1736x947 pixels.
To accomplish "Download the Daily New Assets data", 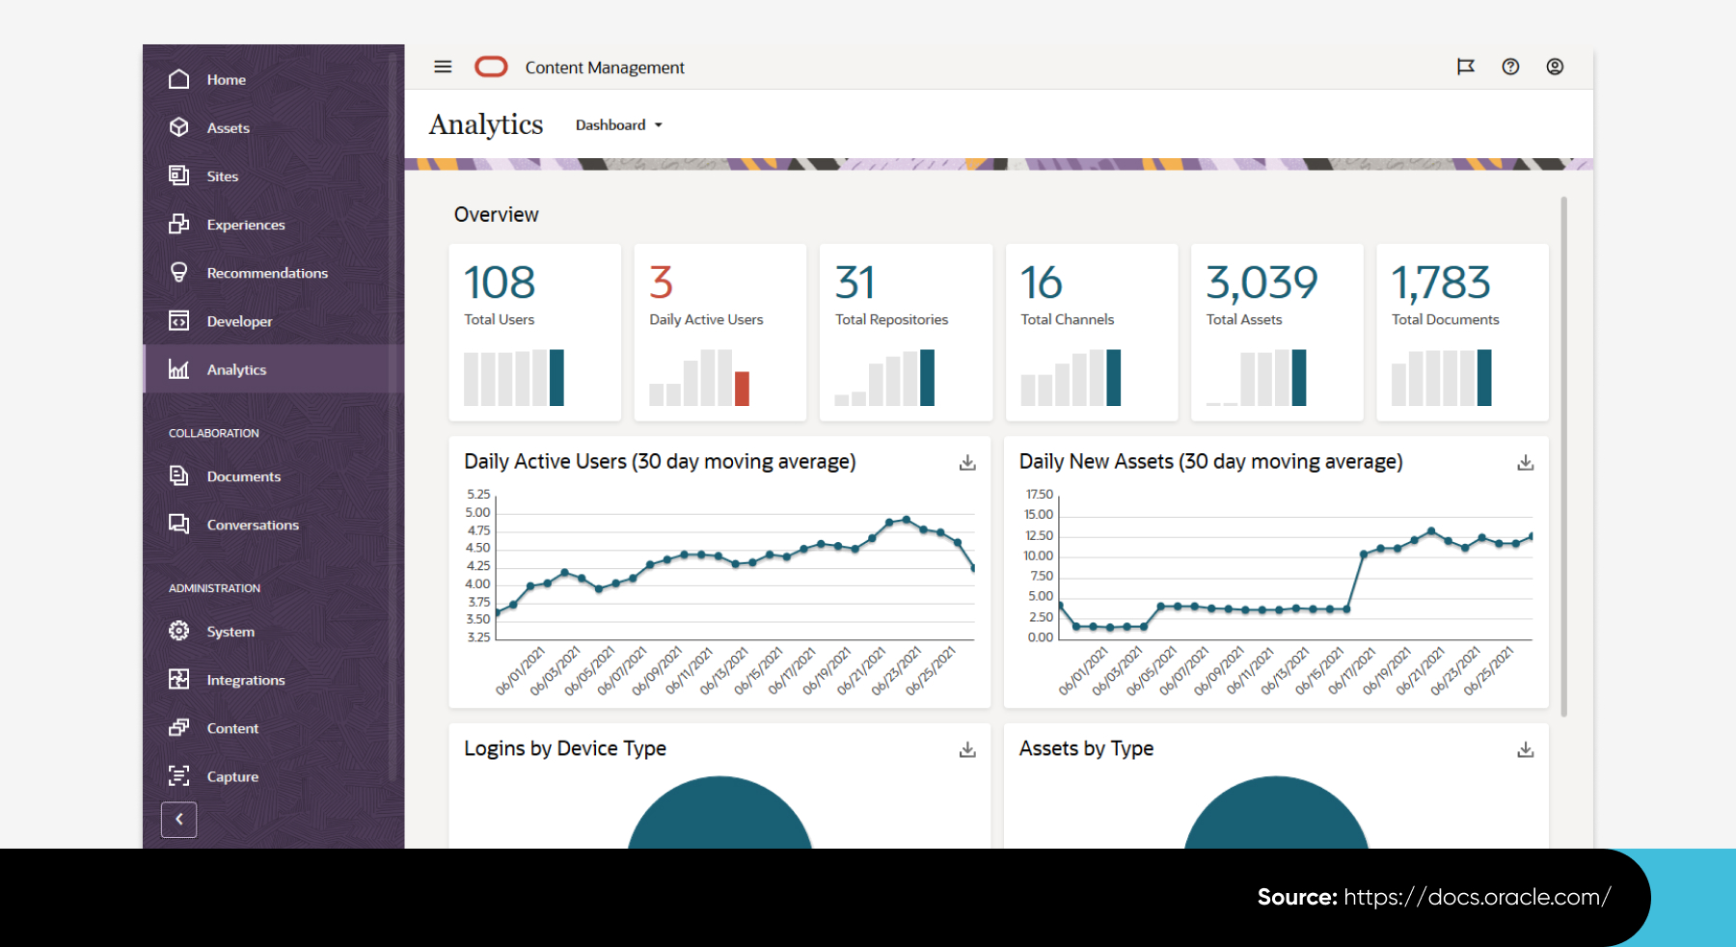I will pos(1524,462).
